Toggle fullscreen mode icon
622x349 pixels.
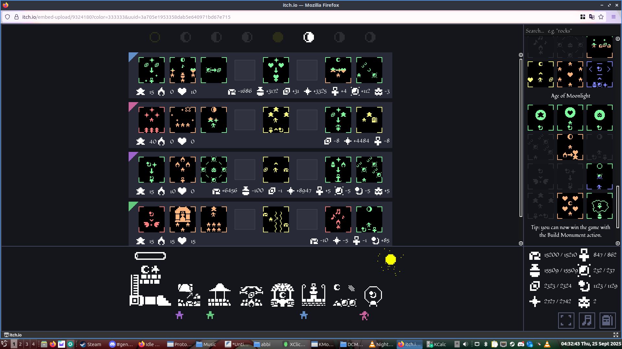[x=566, y=321]
